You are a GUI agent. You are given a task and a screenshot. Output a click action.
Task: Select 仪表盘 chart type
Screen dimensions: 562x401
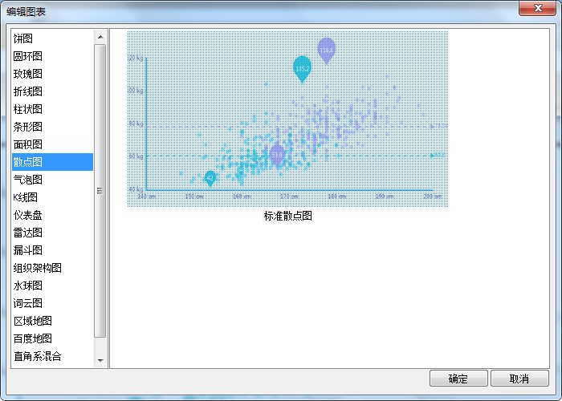[x=28, y=215]
